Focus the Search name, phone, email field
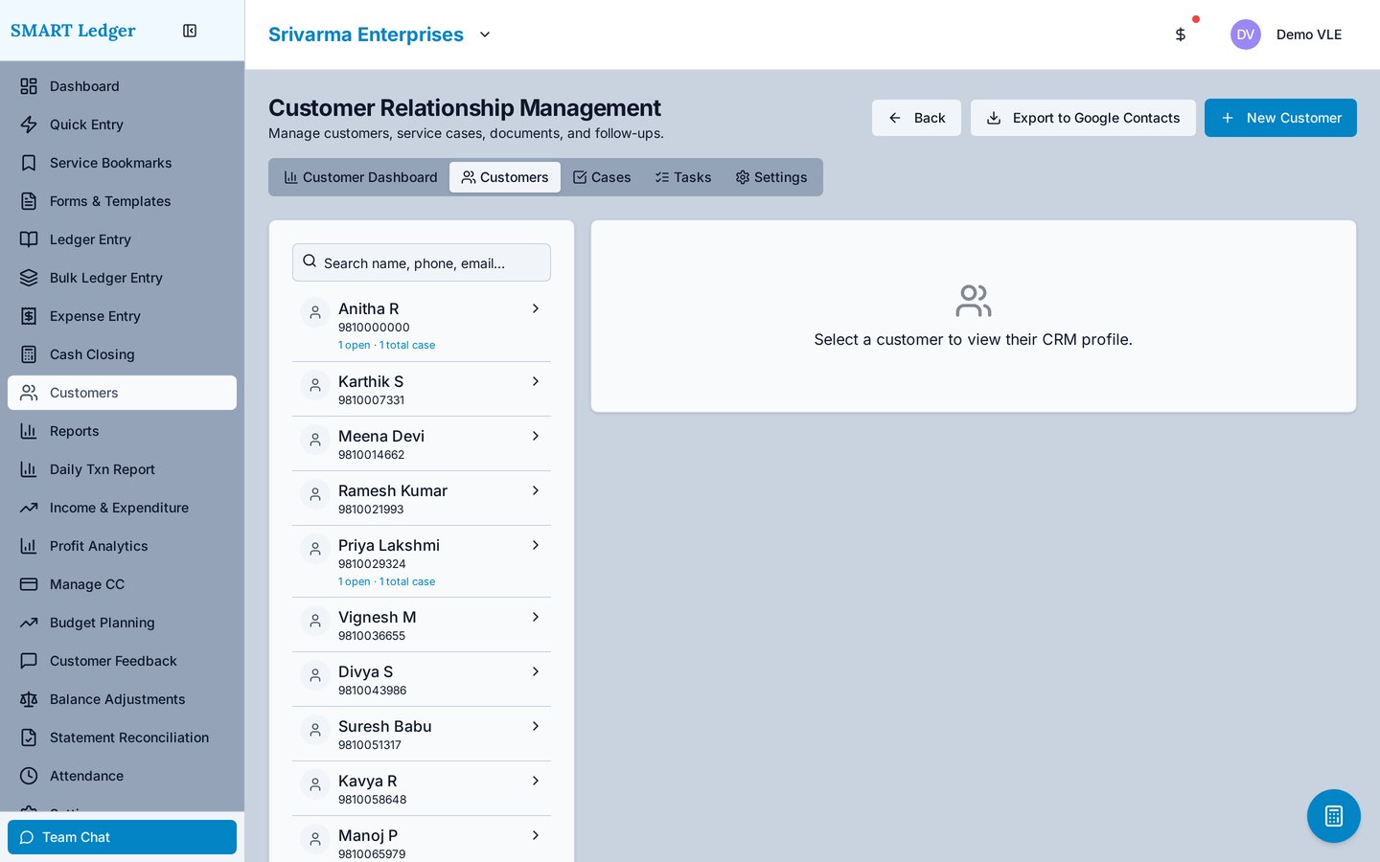Image resolution: width=1380 pixels, height=862 pixels. click(422, 262)
